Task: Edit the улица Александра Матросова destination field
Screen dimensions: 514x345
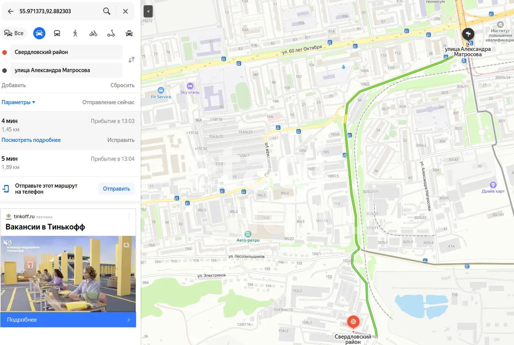Action: click(67, 70)
